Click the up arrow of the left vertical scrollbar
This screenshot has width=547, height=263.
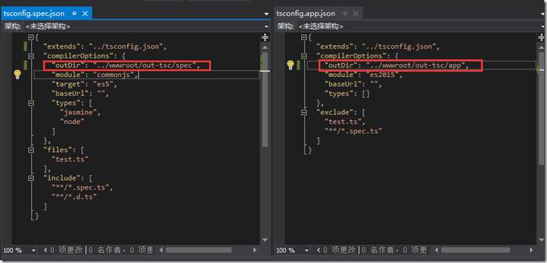(x=265, y=47)
